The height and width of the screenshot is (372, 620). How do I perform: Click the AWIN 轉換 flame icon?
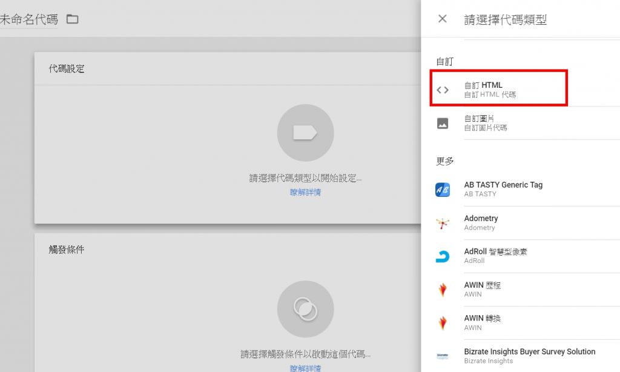[443, 323]
